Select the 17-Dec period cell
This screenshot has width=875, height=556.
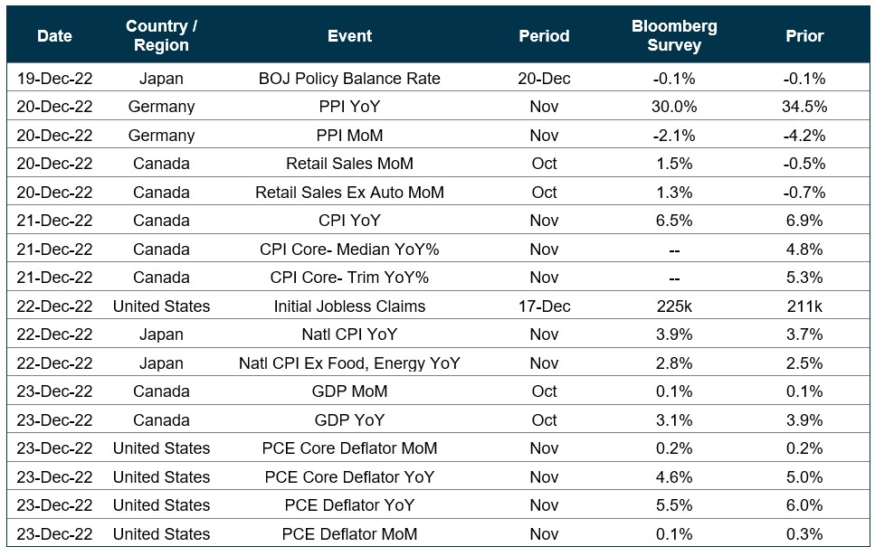coord(544,306)
